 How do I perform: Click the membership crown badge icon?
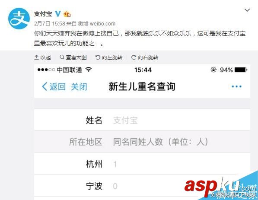(x=67, y=14)
